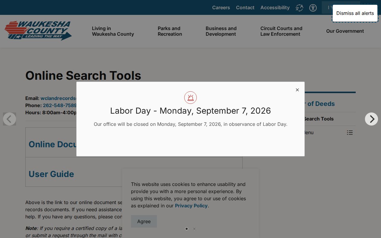This screenshot has width=381, height=238.
Task: Open the User Guide link
Action: 51,174
